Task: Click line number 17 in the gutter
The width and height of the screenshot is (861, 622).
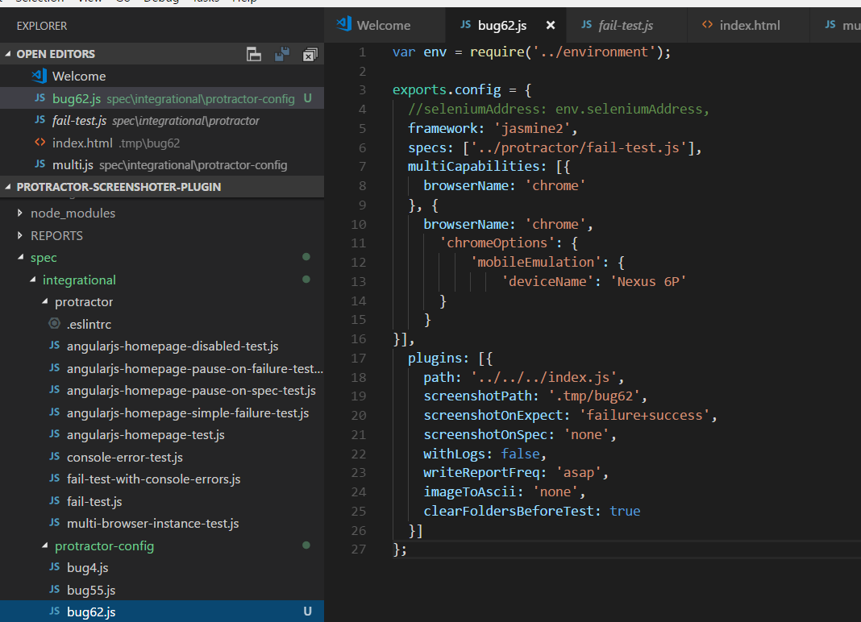Action: coord(358,359)
